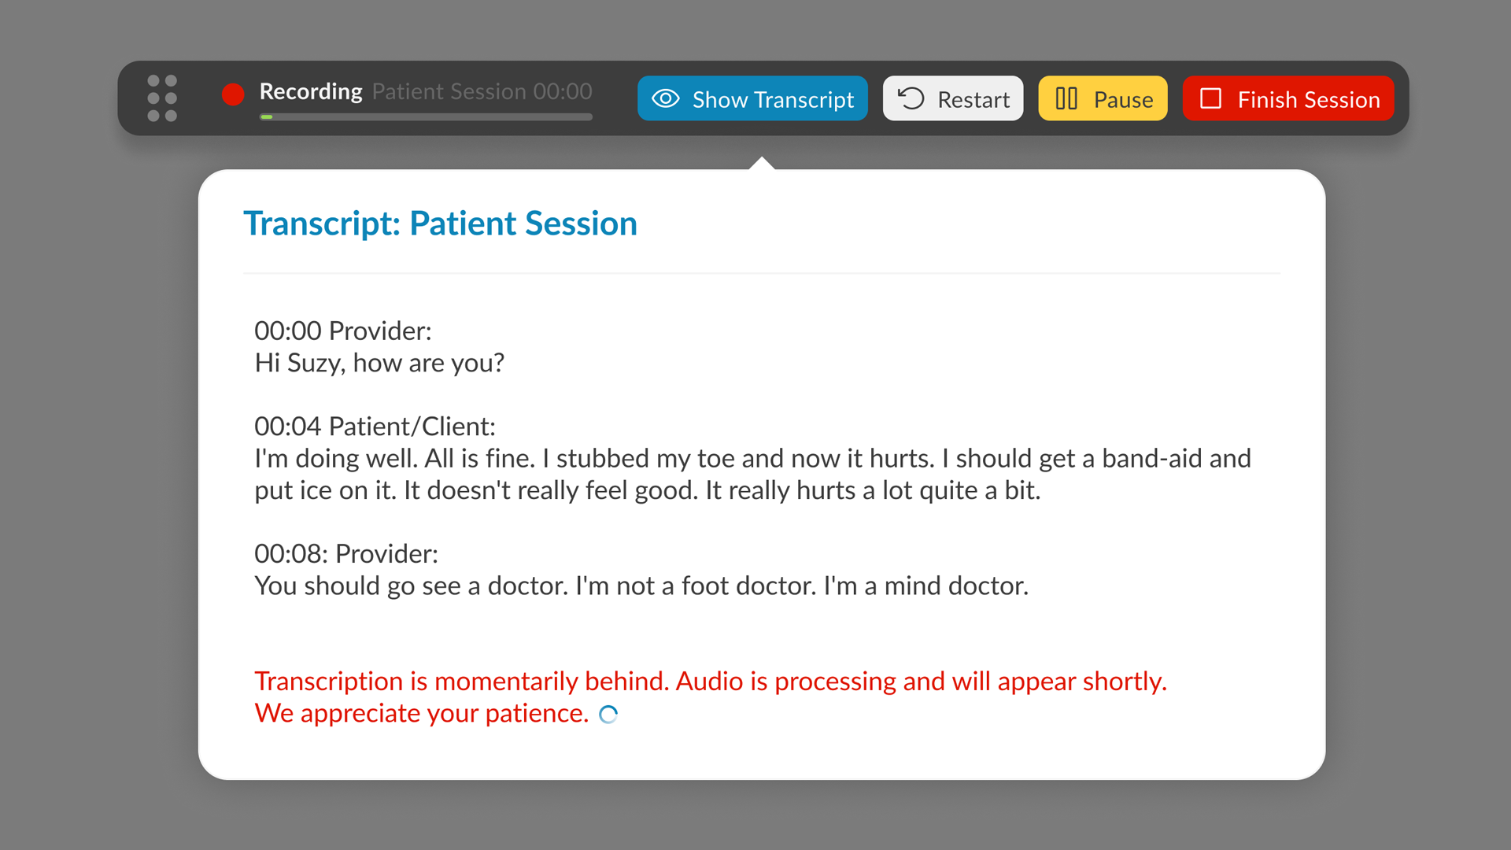Click the "Transcript: Patient Session" heading
This screenshot has width=1511, height=850.
coord(440,224)
